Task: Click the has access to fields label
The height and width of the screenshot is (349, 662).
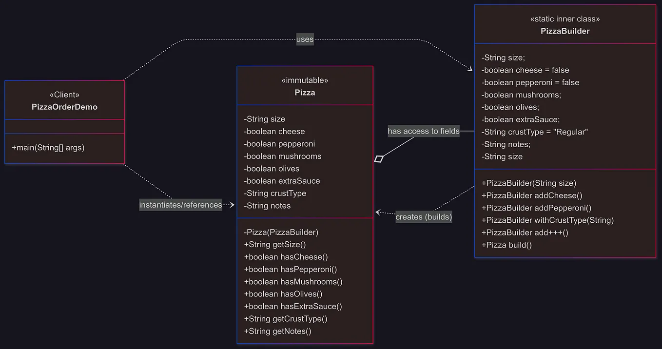Action: (x=423, y=131)
